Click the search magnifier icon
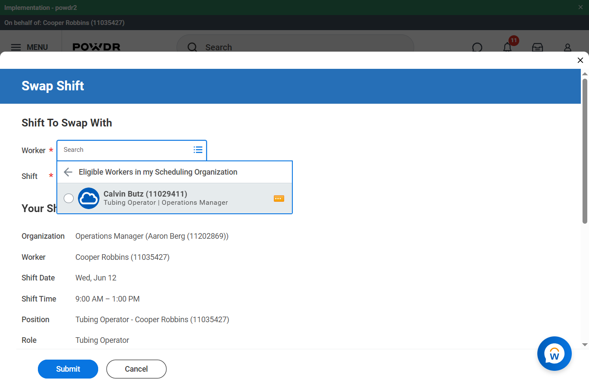 tap(192, 47)
